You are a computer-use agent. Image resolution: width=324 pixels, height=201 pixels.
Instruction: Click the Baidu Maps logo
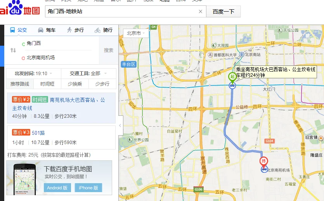(x=20, y=8)
